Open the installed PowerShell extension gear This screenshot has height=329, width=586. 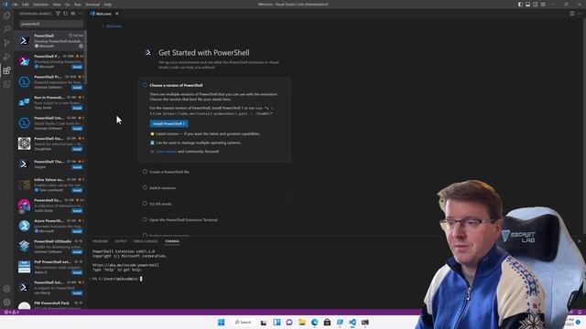pyautogui.click(x=81, y=46)
